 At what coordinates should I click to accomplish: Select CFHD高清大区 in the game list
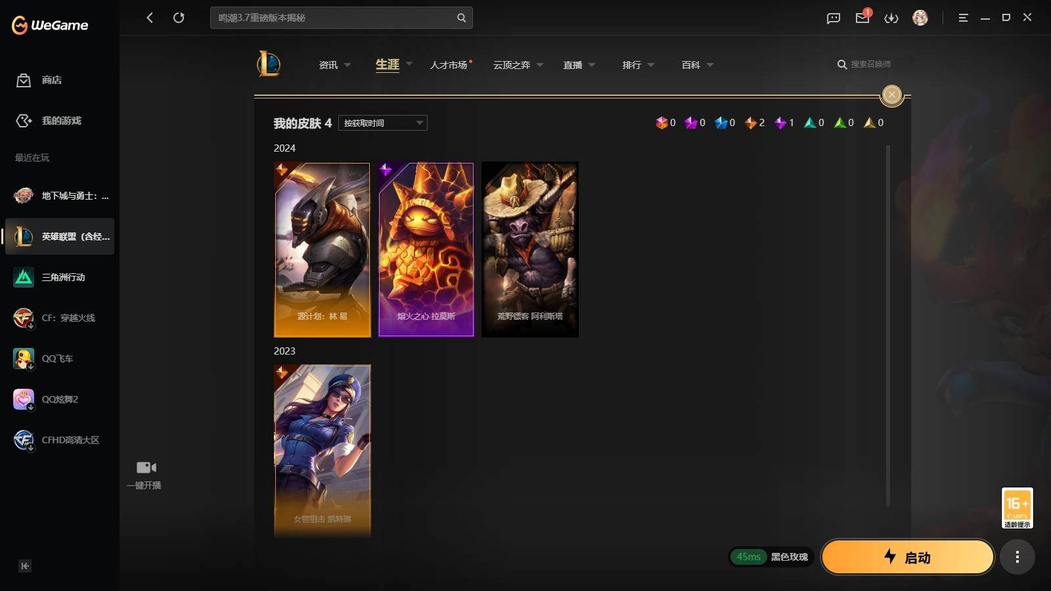tap(60, 440)
